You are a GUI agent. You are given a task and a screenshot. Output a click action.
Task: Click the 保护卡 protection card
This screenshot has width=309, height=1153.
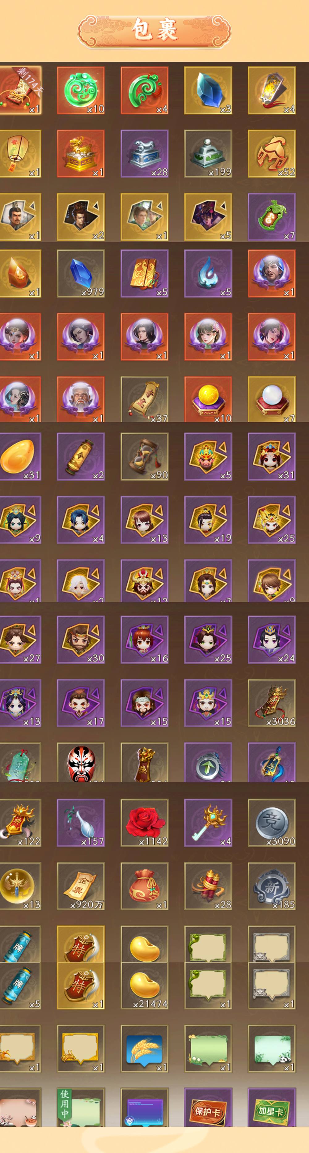pos(208,1108)
